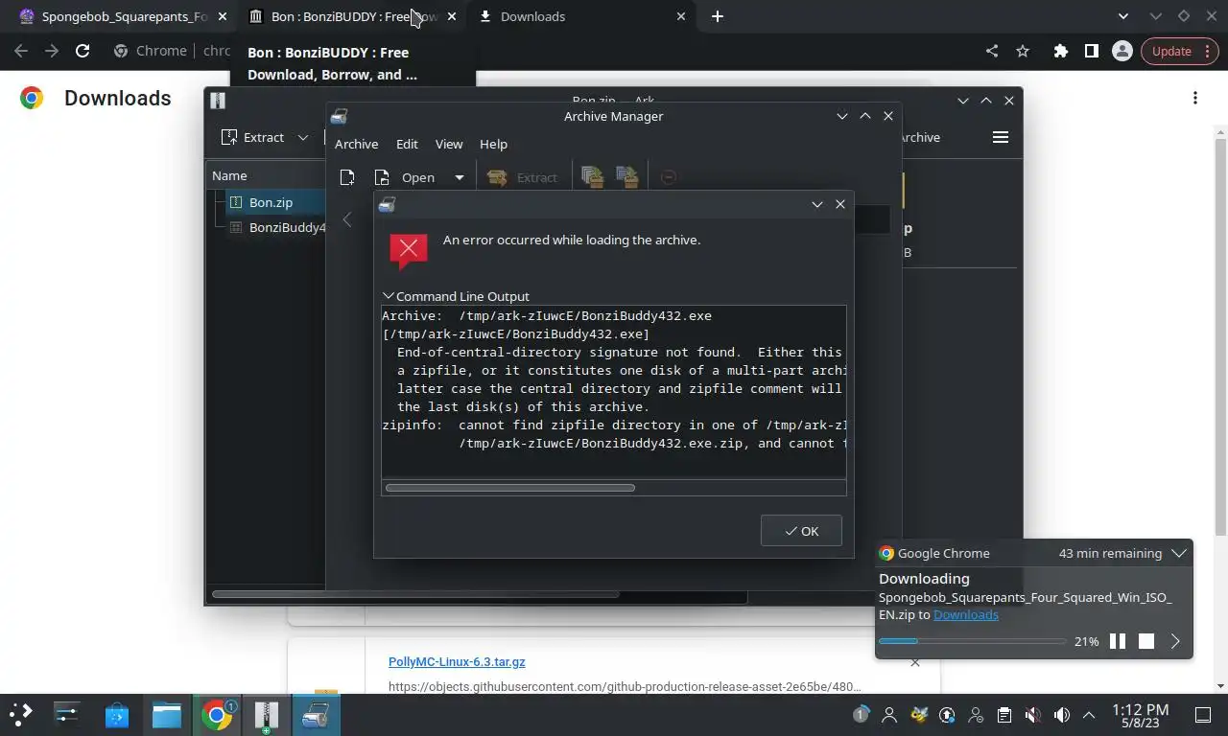Open the Help menu in Archive Manager
The image size is (1228, 736).
493,144
